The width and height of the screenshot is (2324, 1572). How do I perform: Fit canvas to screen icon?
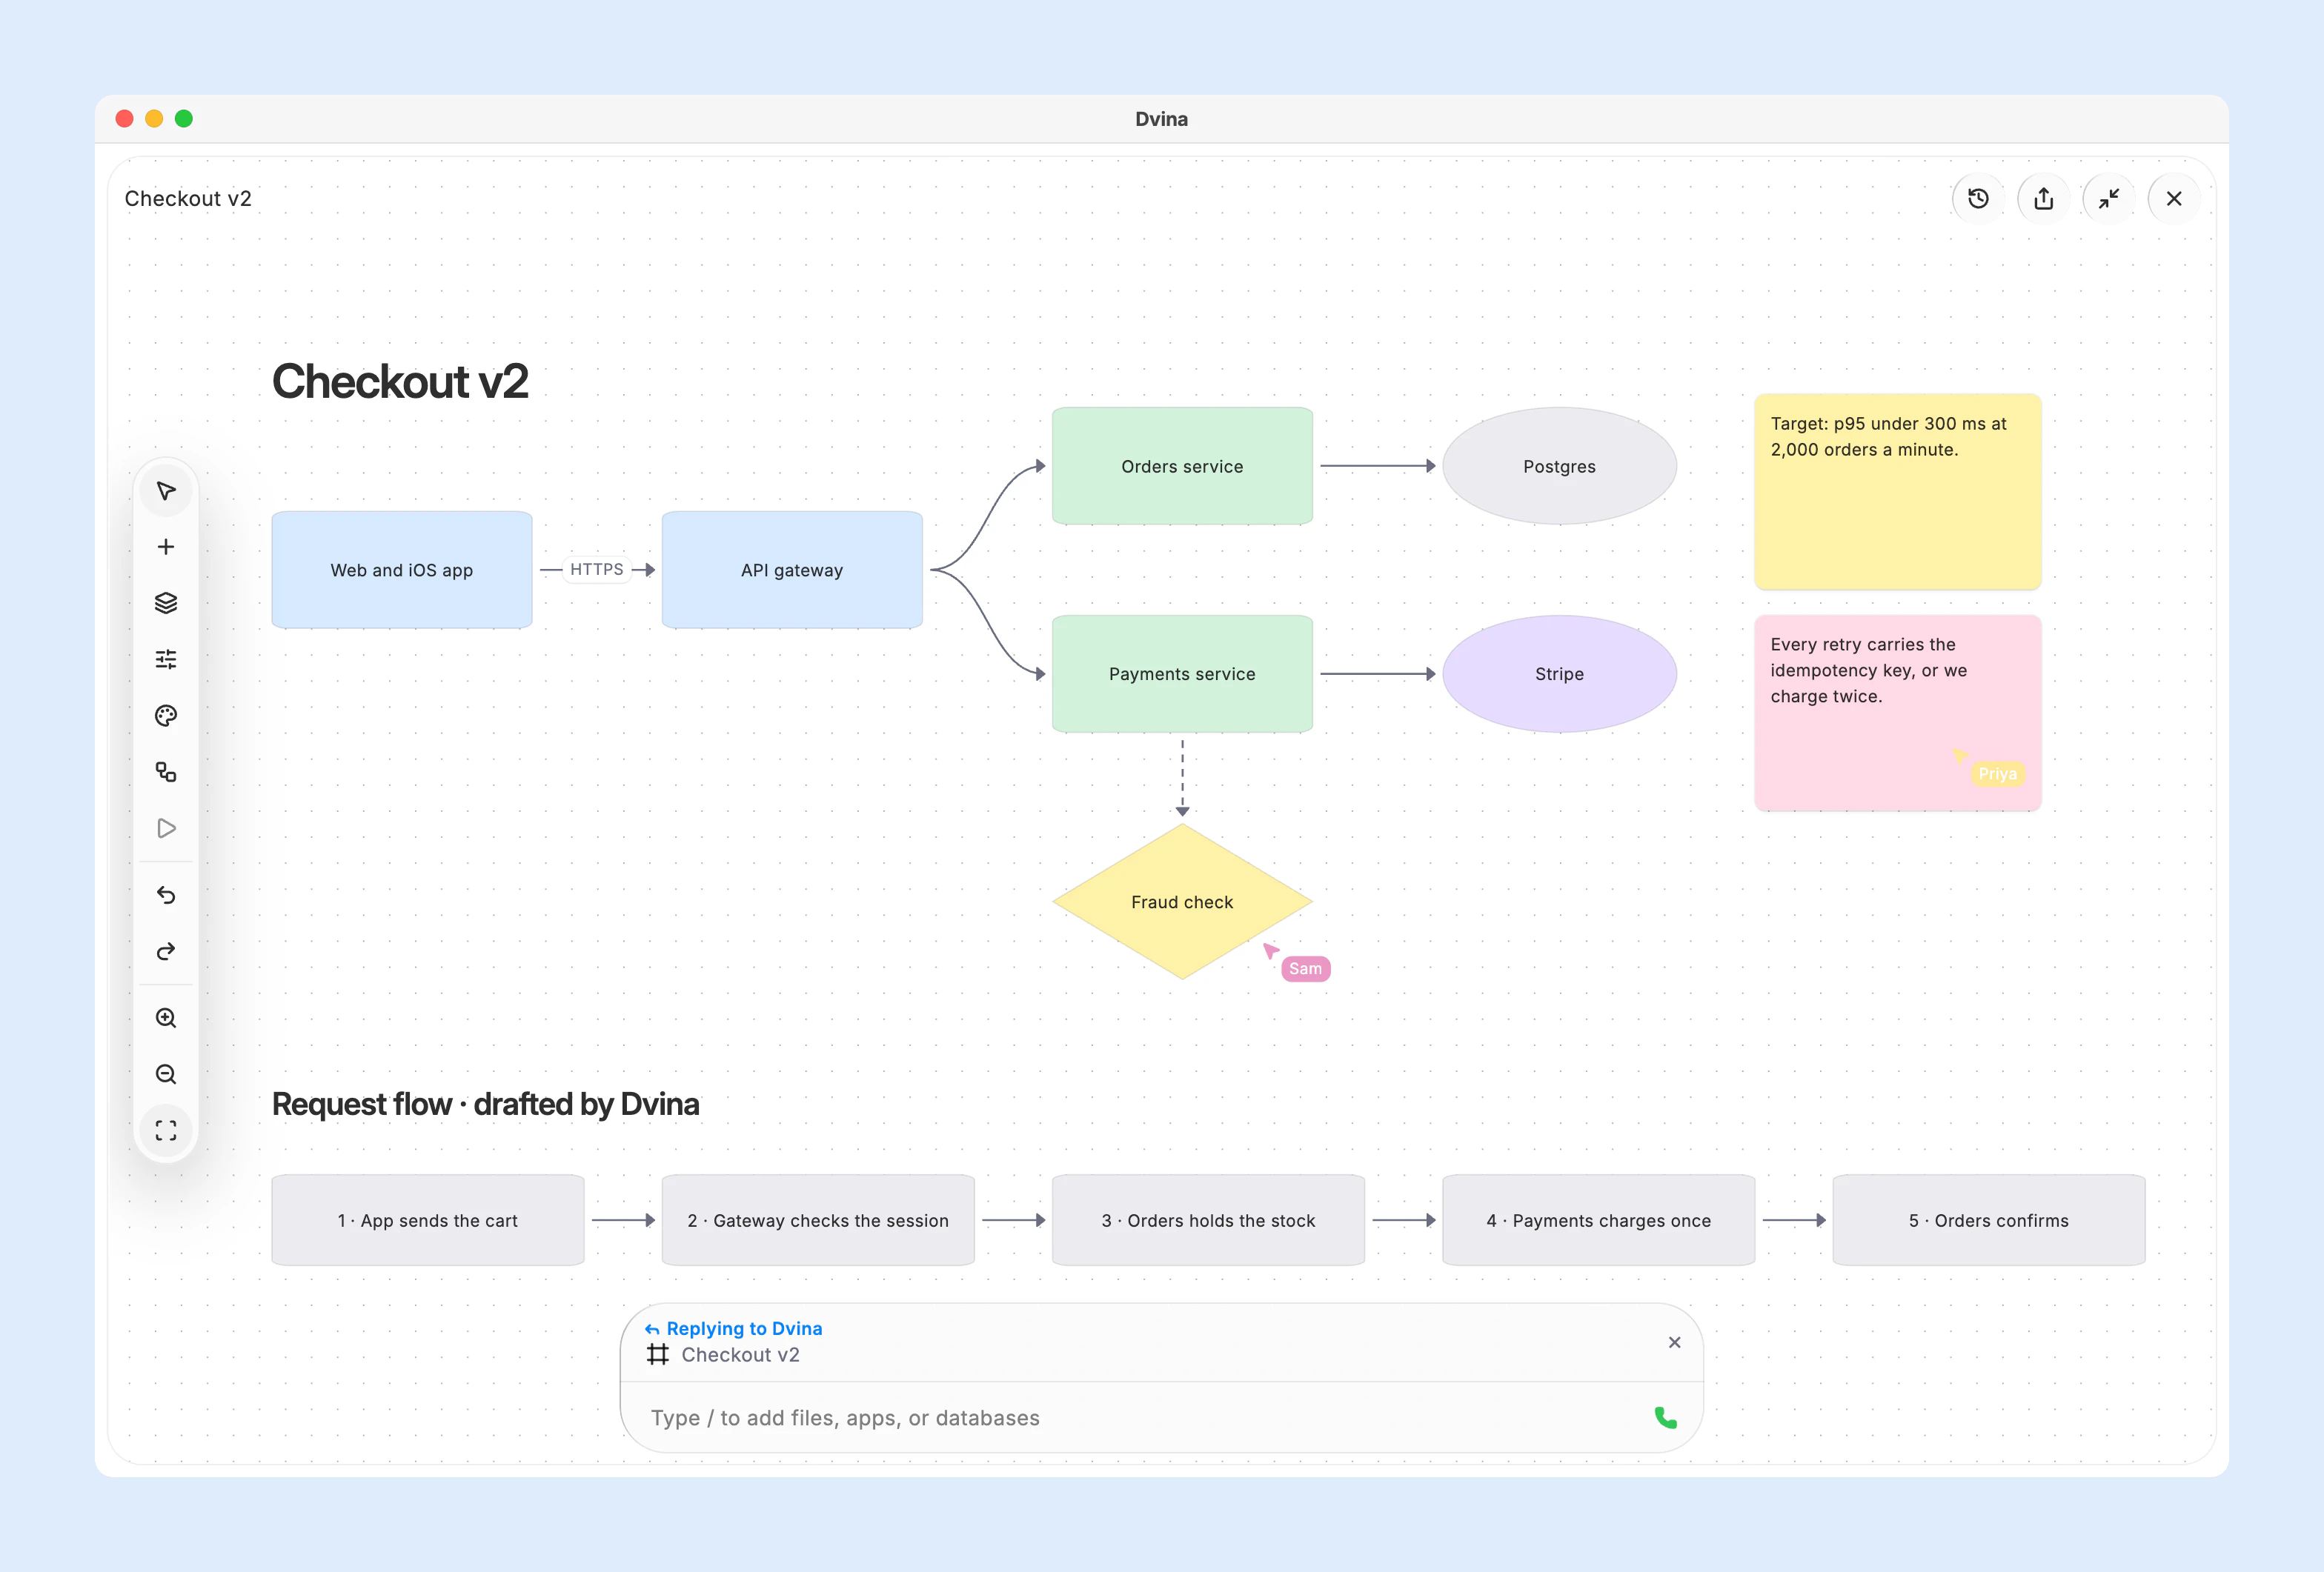pos(166,1130)
